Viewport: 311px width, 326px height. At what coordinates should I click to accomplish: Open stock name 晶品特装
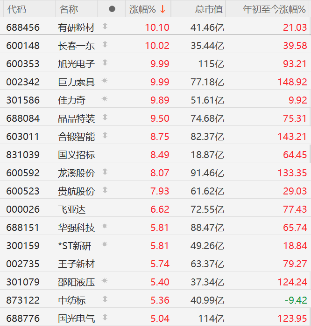(76, 118)
